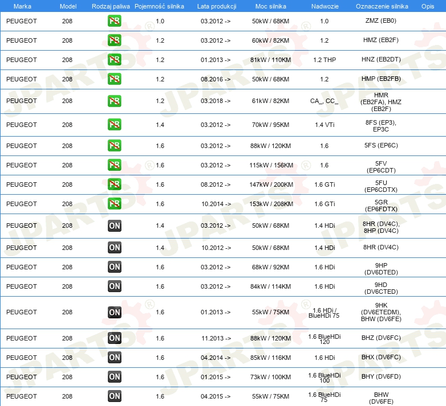Image resolution: width=446 pixels, height=406 pixels.
Task: Select the engine code 5FS (EP6C)
Action: (x=381, y=145)
